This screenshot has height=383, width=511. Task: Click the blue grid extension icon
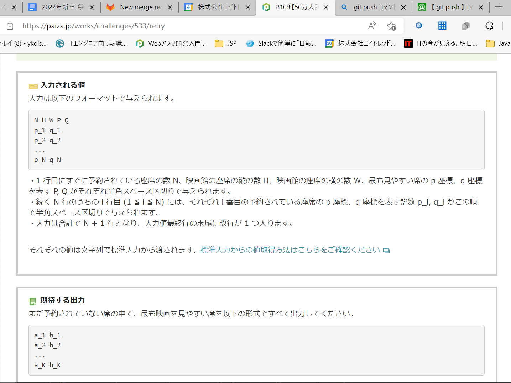[x=442, y=26]
